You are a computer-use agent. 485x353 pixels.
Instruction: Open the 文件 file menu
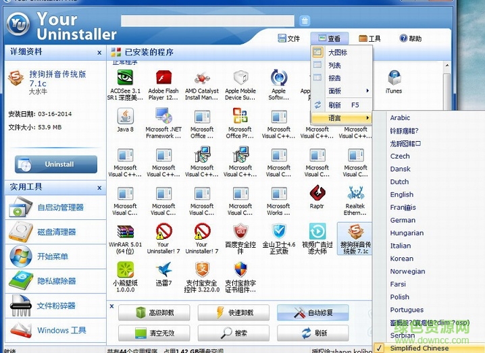tap(289, 38)
